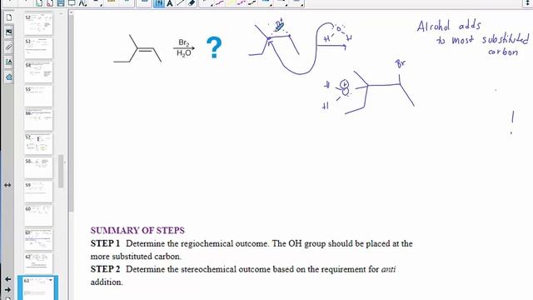This screenshot has height=300, width=533.
Task: Open page 60 thumbnail
Action: (38, 215)
